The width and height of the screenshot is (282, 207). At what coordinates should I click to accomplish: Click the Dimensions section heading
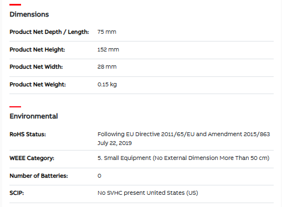(29, 14)
